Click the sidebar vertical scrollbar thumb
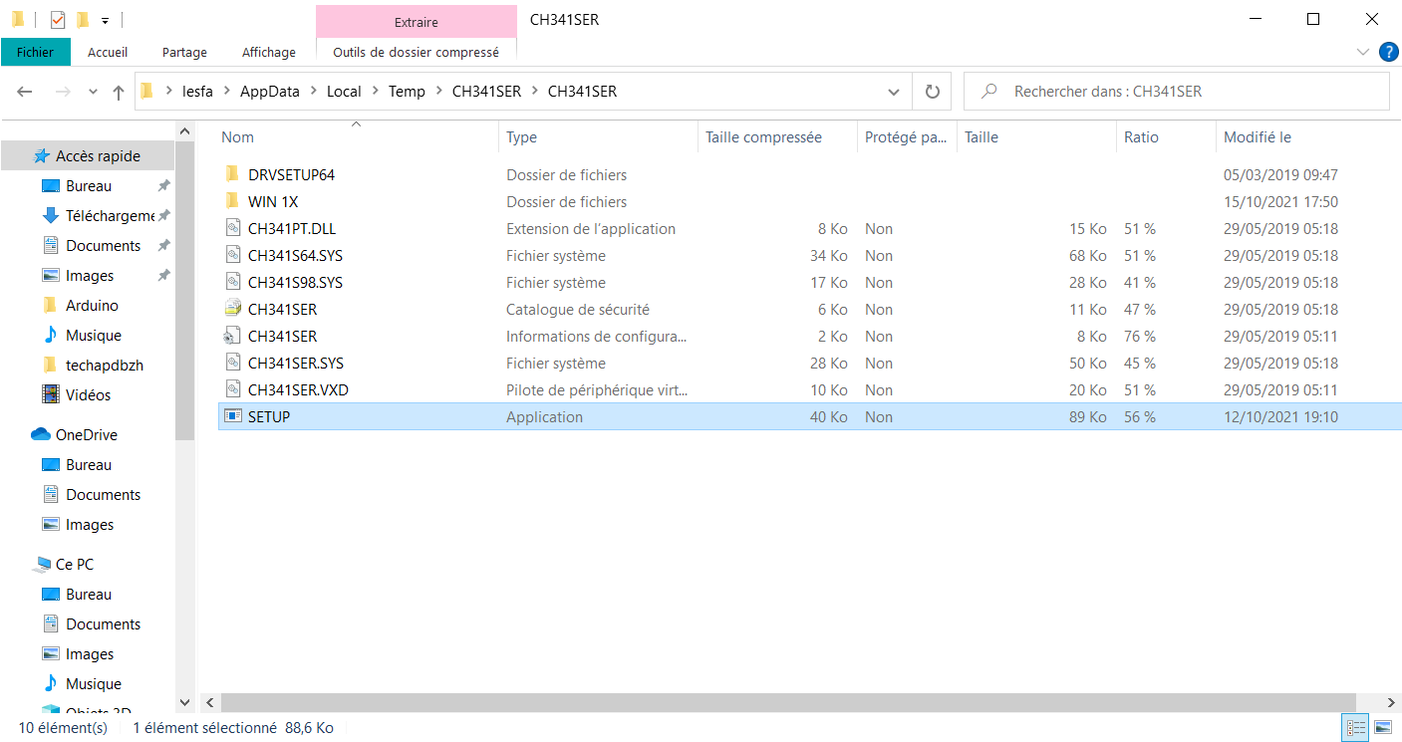1402x742 pixels. pyautogui.click(x=184, y=291)
